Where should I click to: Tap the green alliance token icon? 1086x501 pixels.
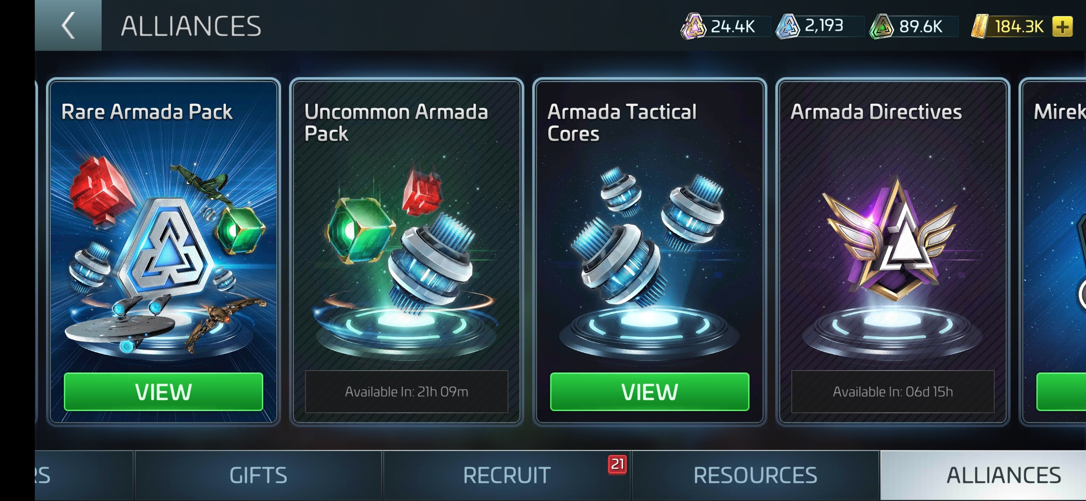tap(881, 26)
